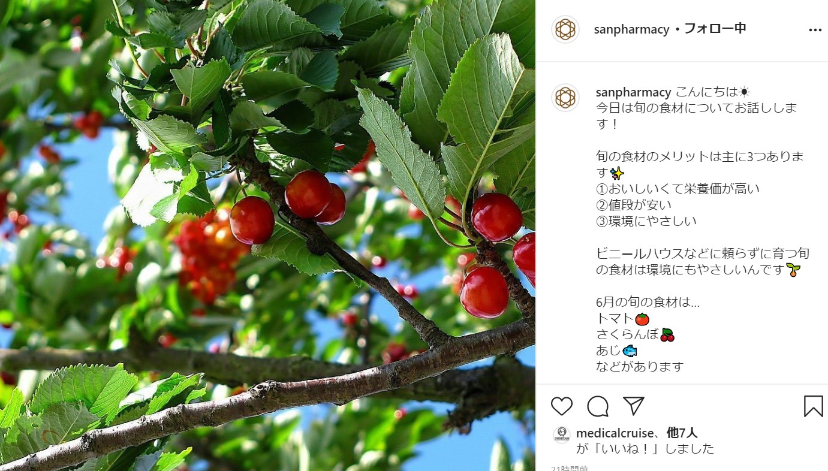The image size is (828, 471).
Task: Open sanpharmacy profile from header username
Action: tap(631, 29)
